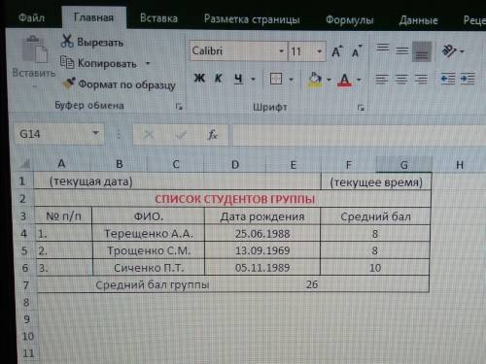Align text to top
486x364 pixels.
383,48
